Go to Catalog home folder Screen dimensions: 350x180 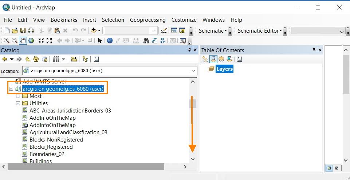pyautogui.click(x=36, y=59)
